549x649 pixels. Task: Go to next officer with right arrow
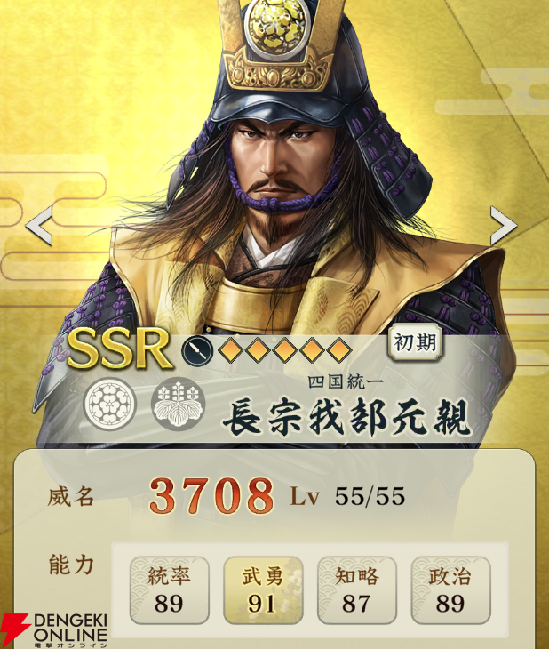click(x=504, y=226)
